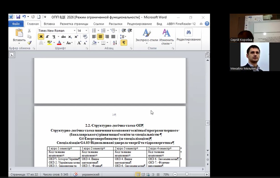Screen dimensions: 280x178
Task: Apply justify text alignment
Action: tap(113, 36)
